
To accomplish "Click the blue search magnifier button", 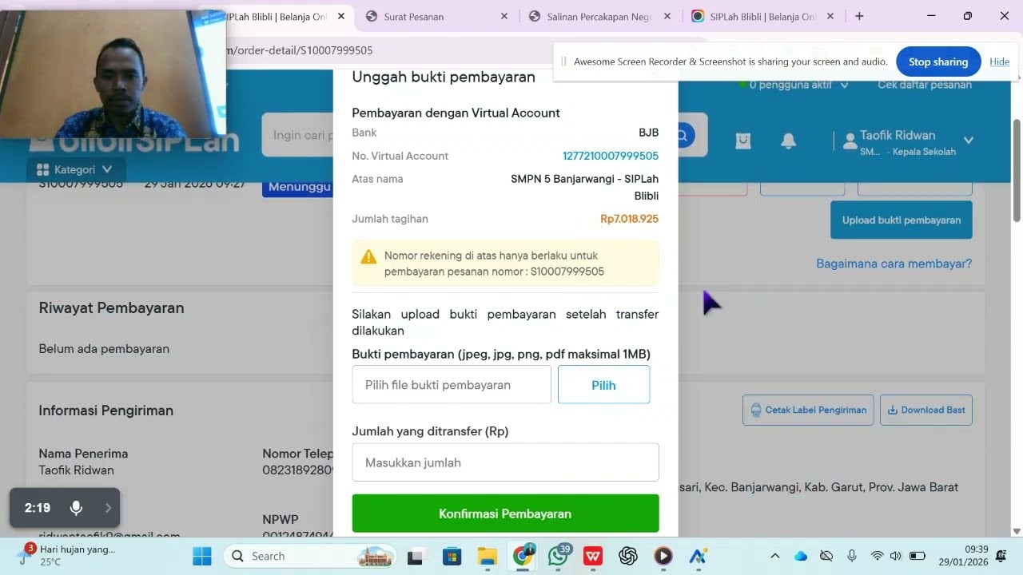I will 683,135.
